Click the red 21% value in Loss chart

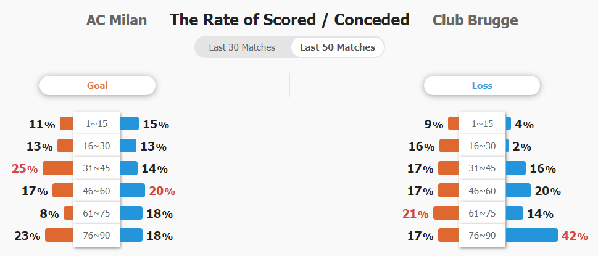coord(415,213)
